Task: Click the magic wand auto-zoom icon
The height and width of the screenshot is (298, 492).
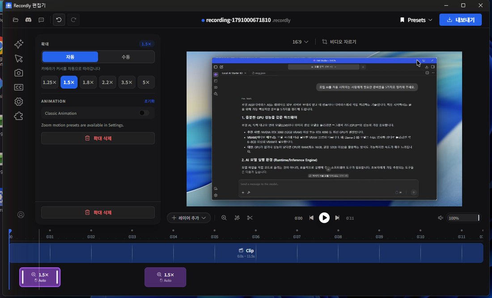Action: pyautogui.click(x=237, y=217)
